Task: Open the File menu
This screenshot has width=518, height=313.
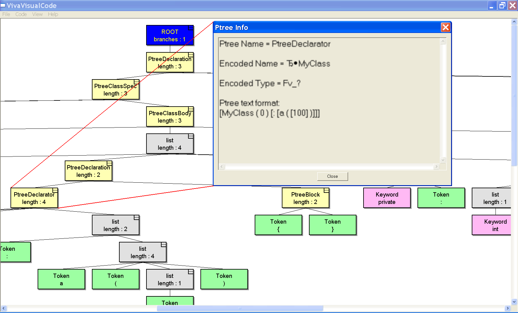Action: [6, 14]
